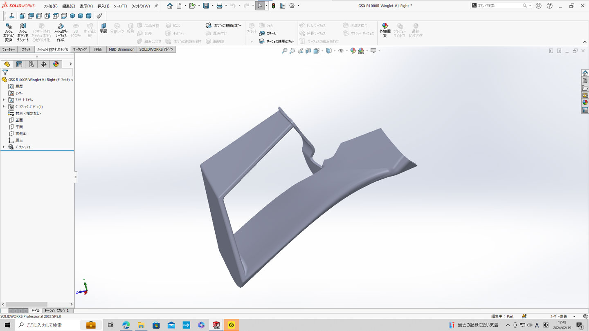589x331 pixels.
Task: Open dropdown arrow next to Select cursor
Action: (x=266, y=6)
